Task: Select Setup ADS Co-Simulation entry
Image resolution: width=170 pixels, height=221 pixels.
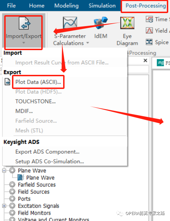Action: pos(50,161)
